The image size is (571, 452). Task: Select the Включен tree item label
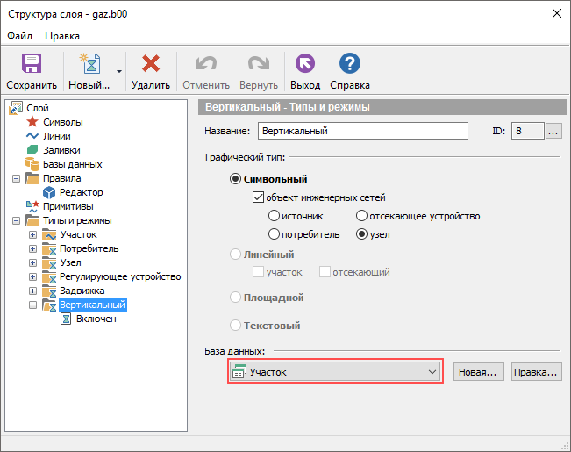coord(96,319)
